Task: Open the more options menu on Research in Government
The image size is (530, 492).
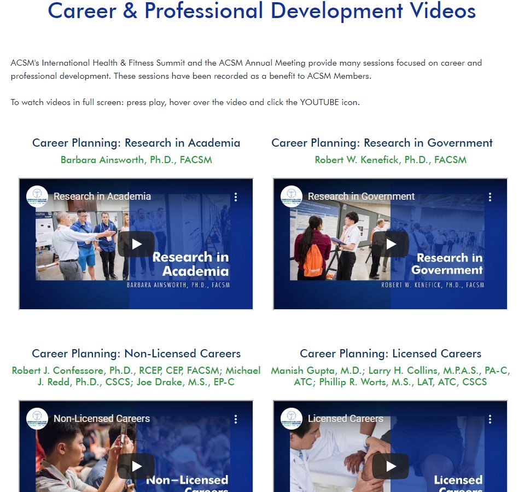Action: point(490,196)
